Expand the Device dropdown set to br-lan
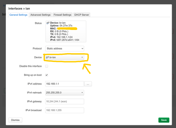This screenshot has width=176, height=128. coord(64,57)
